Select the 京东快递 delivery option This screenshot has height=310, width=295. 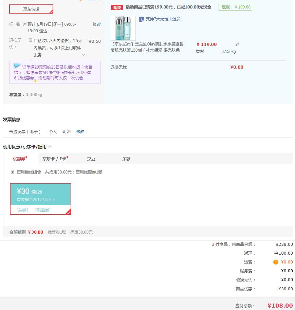(x=31, y=9)
